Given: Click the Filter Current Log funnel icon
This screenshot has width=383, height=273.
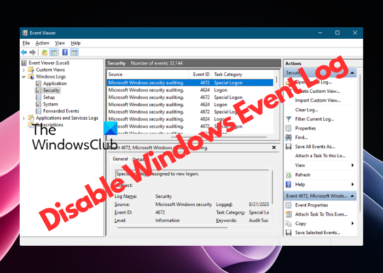Looking at the screenshot, I should tap(288, 119).
